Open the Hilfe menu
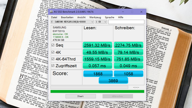 point(121,17)
